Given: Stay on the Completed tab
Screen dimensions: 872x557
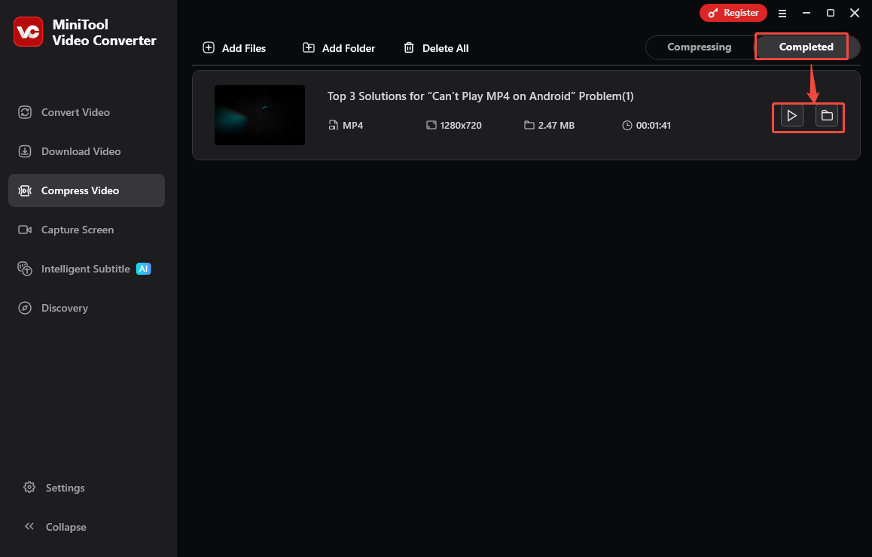Looking at the screenshot, I should pos(805,47).
